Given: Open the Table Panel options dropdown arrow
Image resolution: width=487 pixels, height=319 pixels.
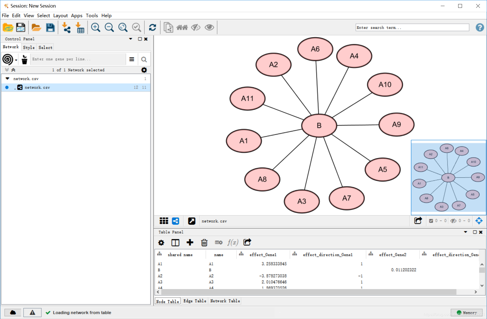Looking at the screenshot, I should (x=465, y=232).
